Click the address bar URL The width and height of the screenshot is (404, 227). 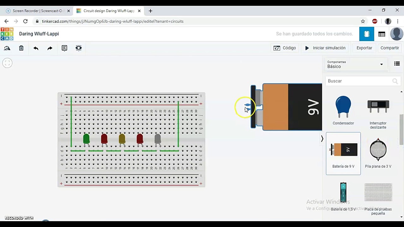coord(113,21)
